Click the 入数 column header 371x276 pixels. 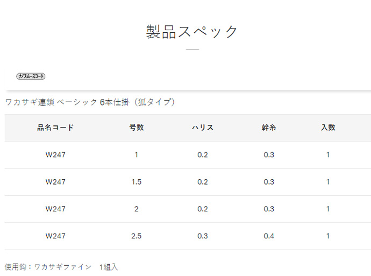pyautogui.click(x=328, y=128)
